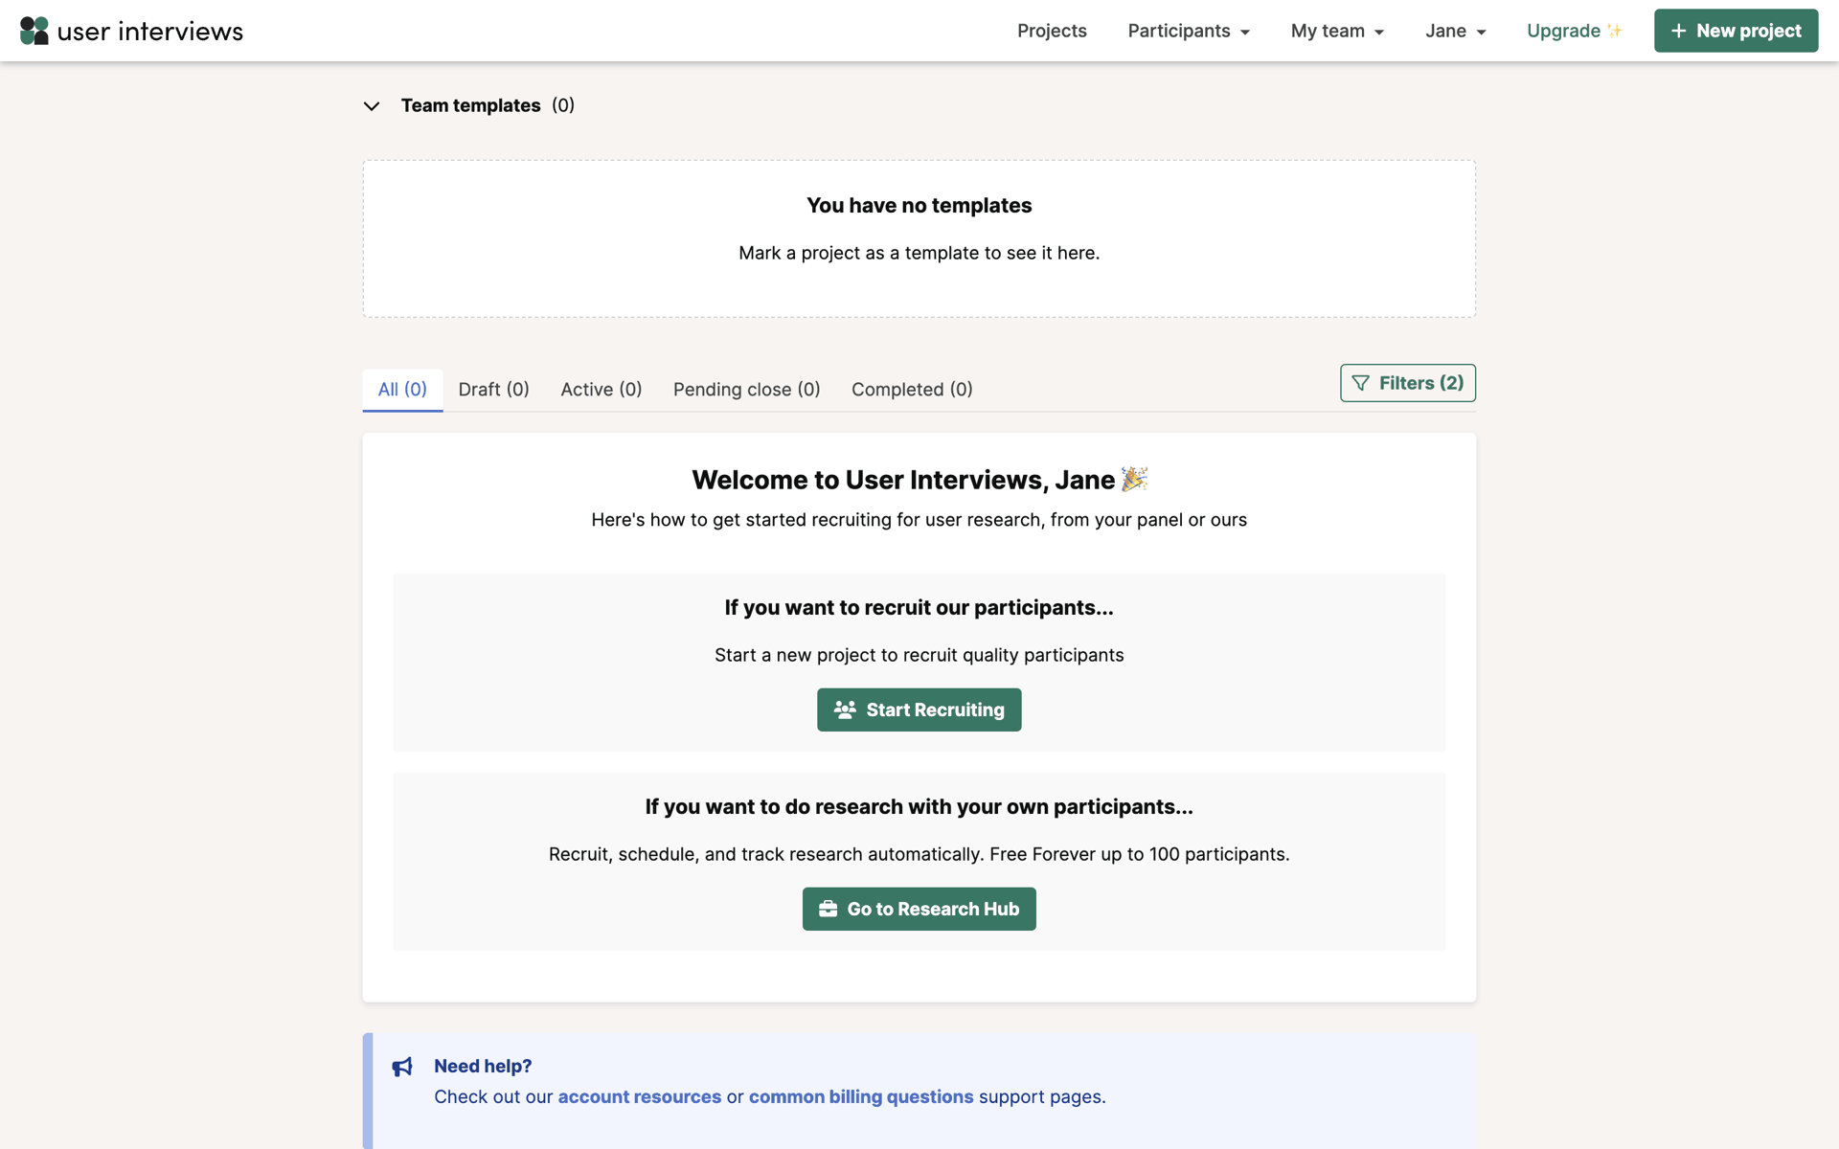Click the Start Recruiting button
The width and height of the screenshot is (1839, 1149).
919,710
